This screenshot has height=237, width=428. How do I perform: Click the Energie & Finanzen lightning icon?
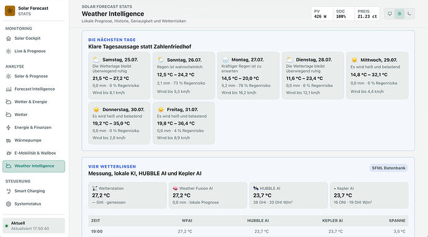coord(9,128)
